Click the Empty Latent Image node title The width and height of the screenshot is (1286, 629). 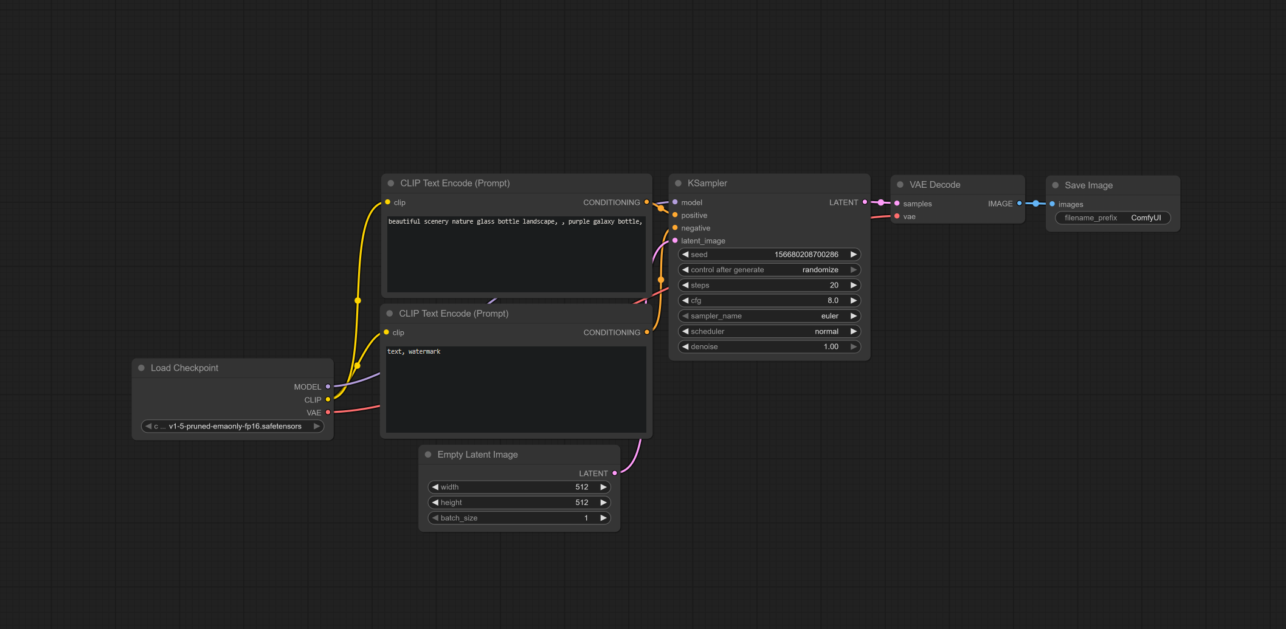click(x=477, y=455)
